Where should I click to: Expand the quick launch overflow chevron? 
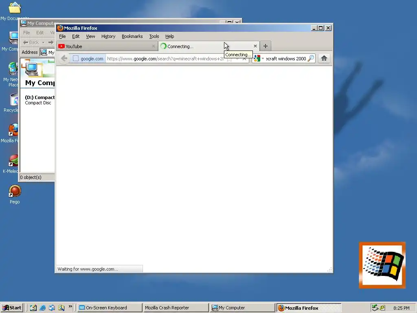[x=70, y=306]
